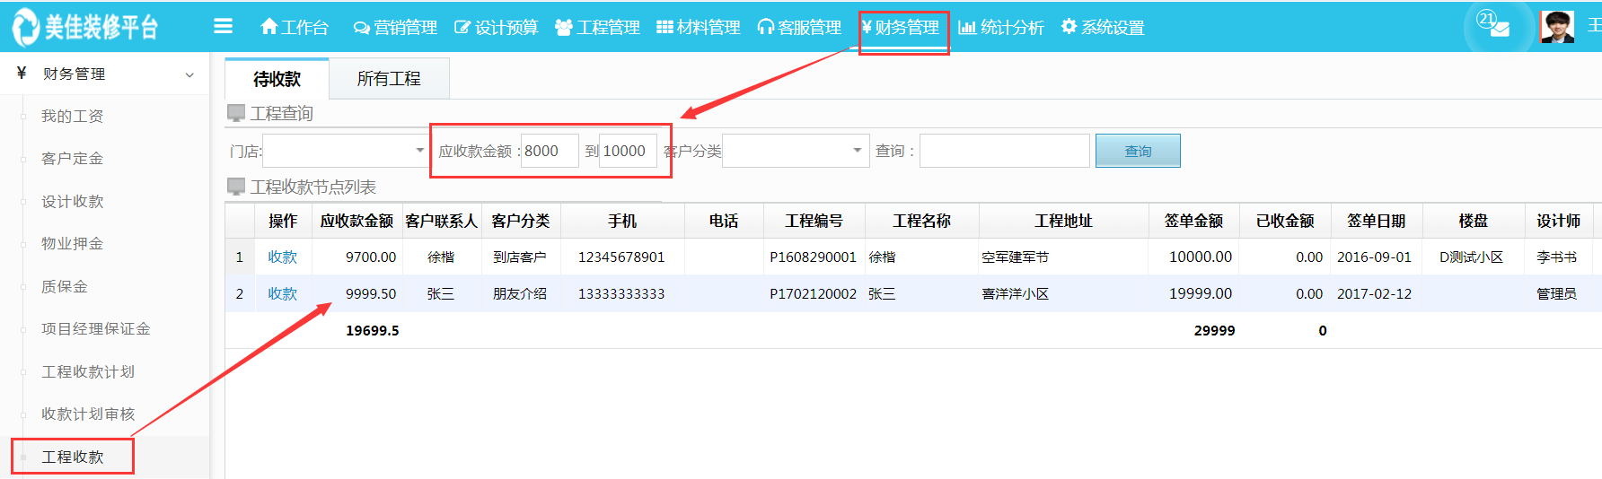
Task: Click the 9999.50 receivable amount cell
Action: pos(371,293)
